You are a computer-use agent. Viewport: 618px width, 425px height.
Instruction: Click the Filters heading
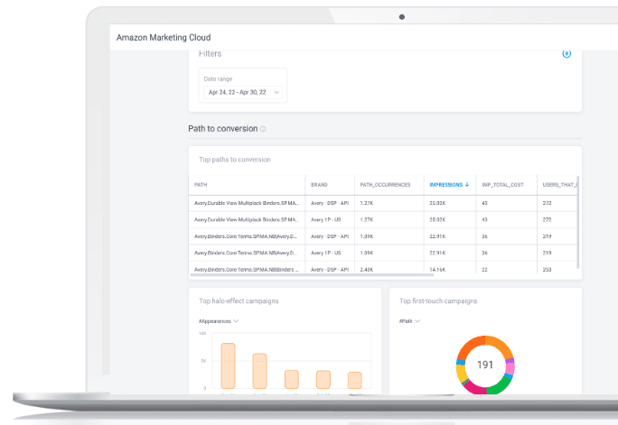[211, 54]
